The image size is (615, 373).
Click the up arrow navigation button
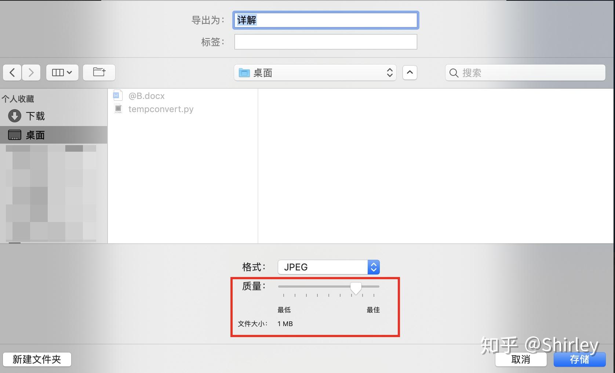(410, 73)
